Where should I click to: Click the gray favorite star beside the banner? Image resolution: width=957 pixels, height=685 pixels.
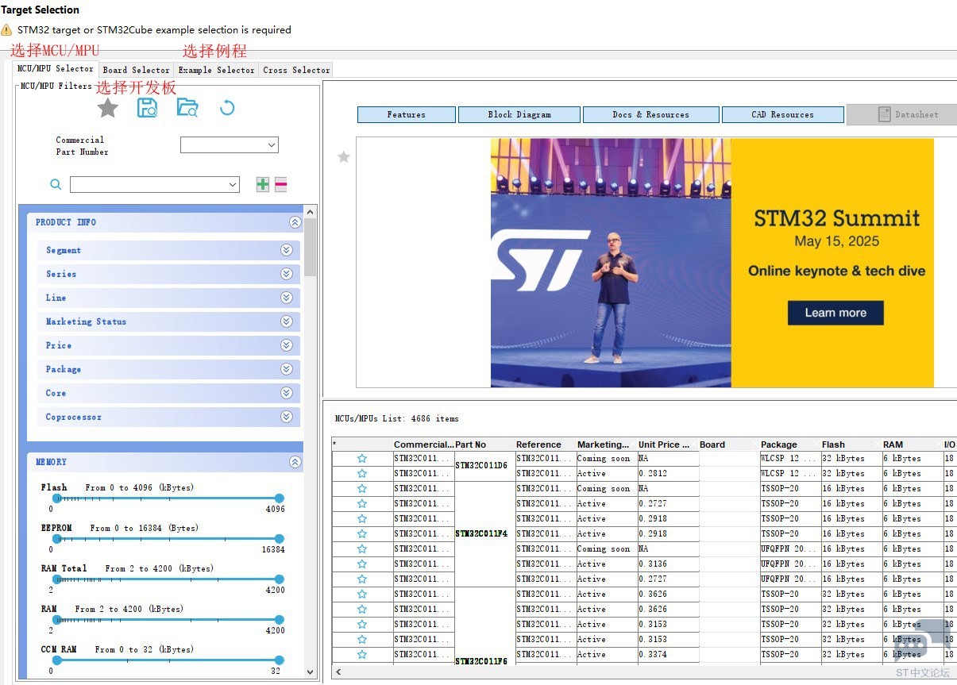point(344,157)
